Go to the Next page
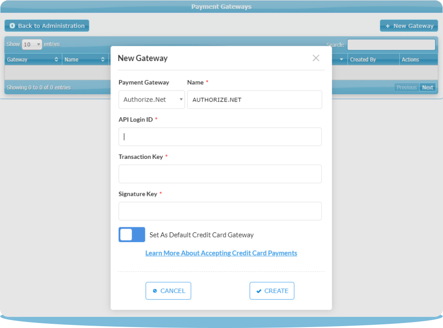443x328 pixels. pyautogui.click(x=427, y=87)
